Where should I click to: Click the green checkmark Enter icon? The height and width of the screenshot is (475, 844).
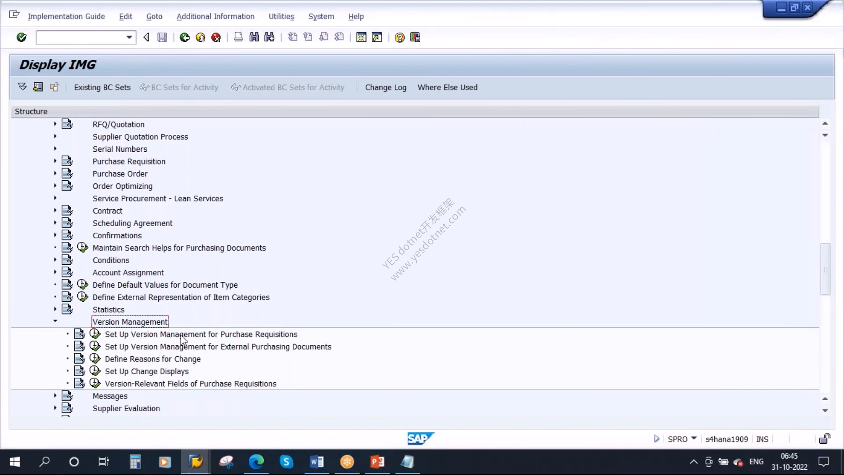pos(21,37)
